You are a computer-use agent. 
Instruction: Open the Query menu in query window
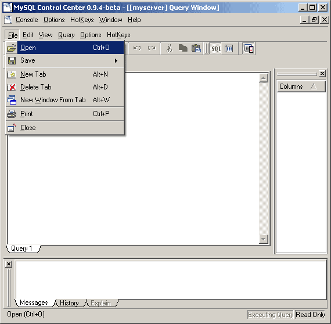(x=66, y=35)
